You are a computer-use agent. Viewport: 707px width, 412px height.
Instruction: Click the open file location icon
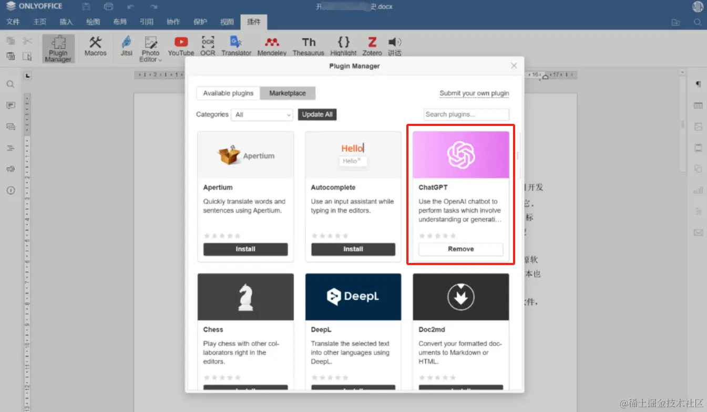click(x=675, y=22)
